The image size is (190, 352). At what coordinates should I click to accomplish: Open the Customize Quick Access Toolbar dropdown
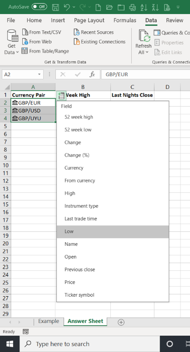point(178,7)
